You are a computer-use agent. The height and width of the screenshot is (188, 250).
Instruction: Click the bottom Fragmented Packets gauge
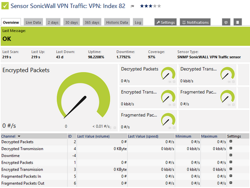click(x=168, y=120)
